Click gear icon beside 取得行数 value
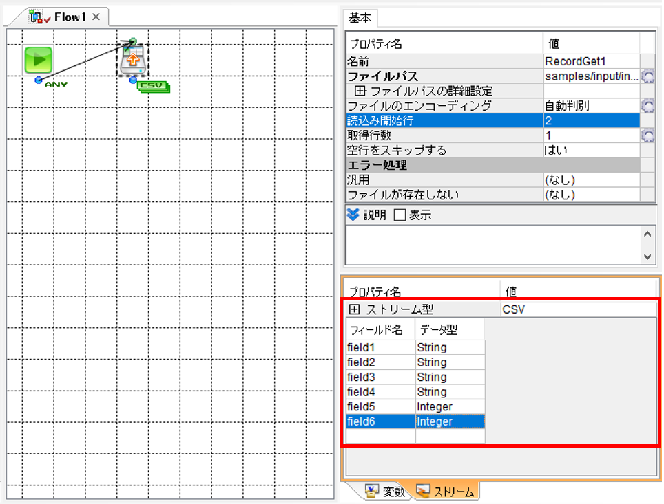This screenshot has height=504, width=664. click(x=647, y=135)
